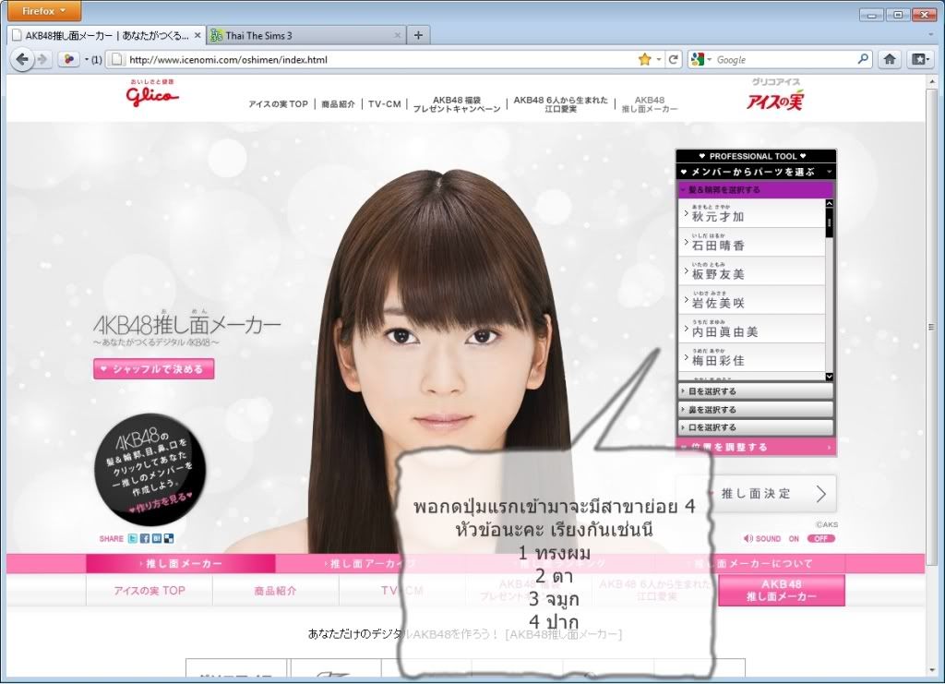Screen dimensions: 945x684
Task: Select member 内田眞由美 in the list
Action: click(x=751, y=329)
